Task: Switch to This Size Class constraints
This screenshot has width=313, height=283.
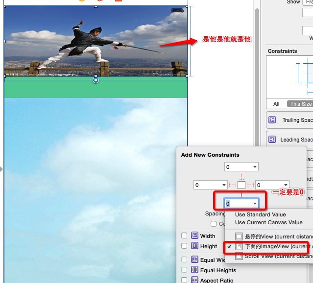Action: pos(300,104)
